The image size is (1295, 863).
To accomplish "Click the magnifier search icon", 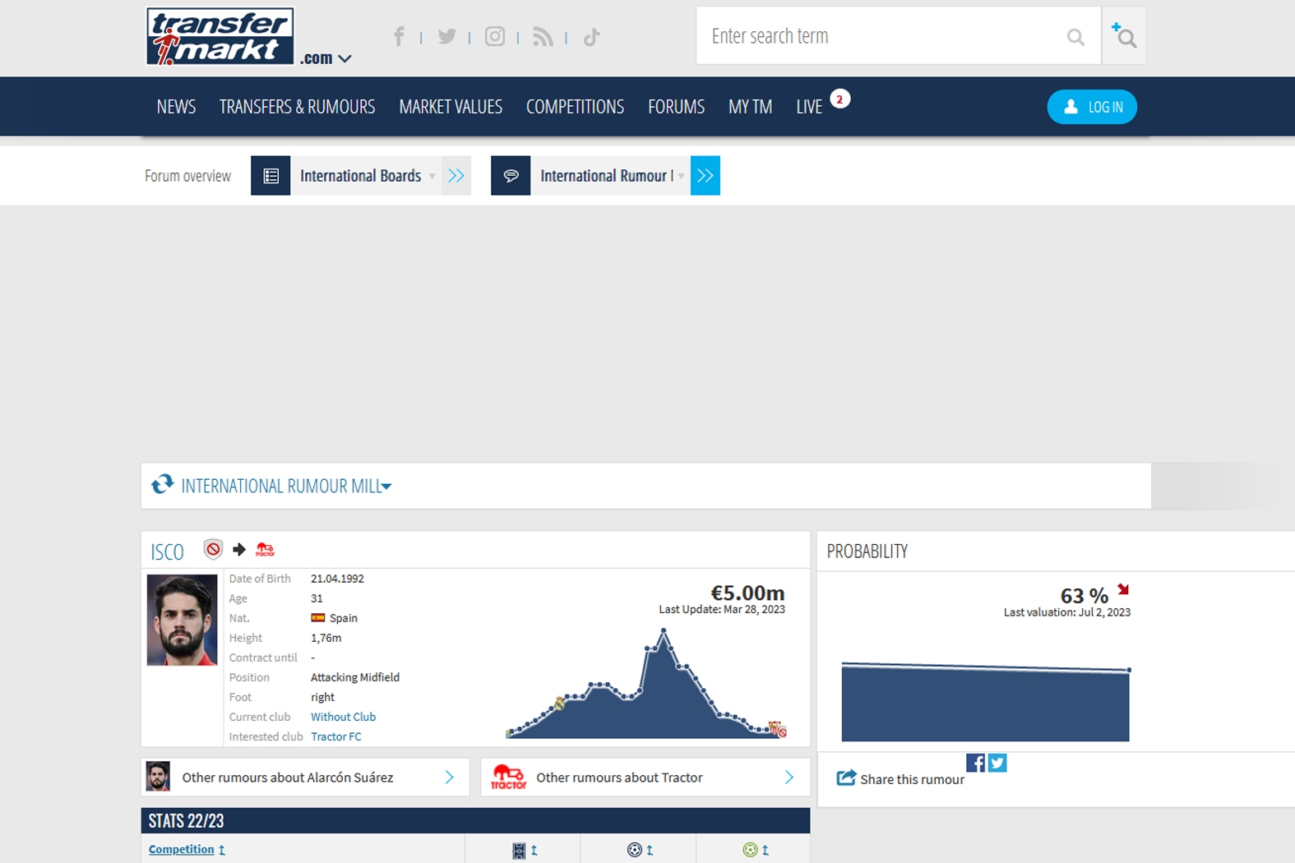I will [1075, 37].
